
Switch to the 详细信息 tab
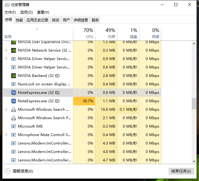(x=81, y=20)
